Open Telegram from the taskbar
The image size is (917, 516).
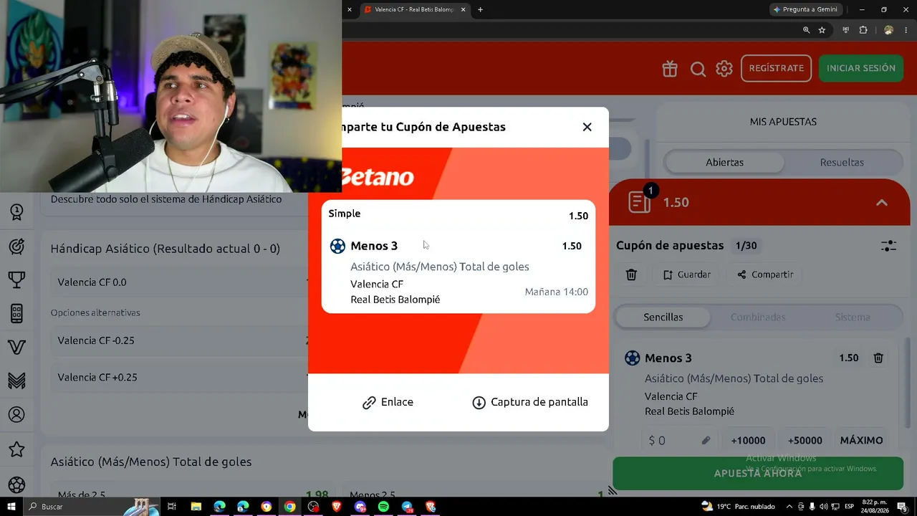(407, 507)
